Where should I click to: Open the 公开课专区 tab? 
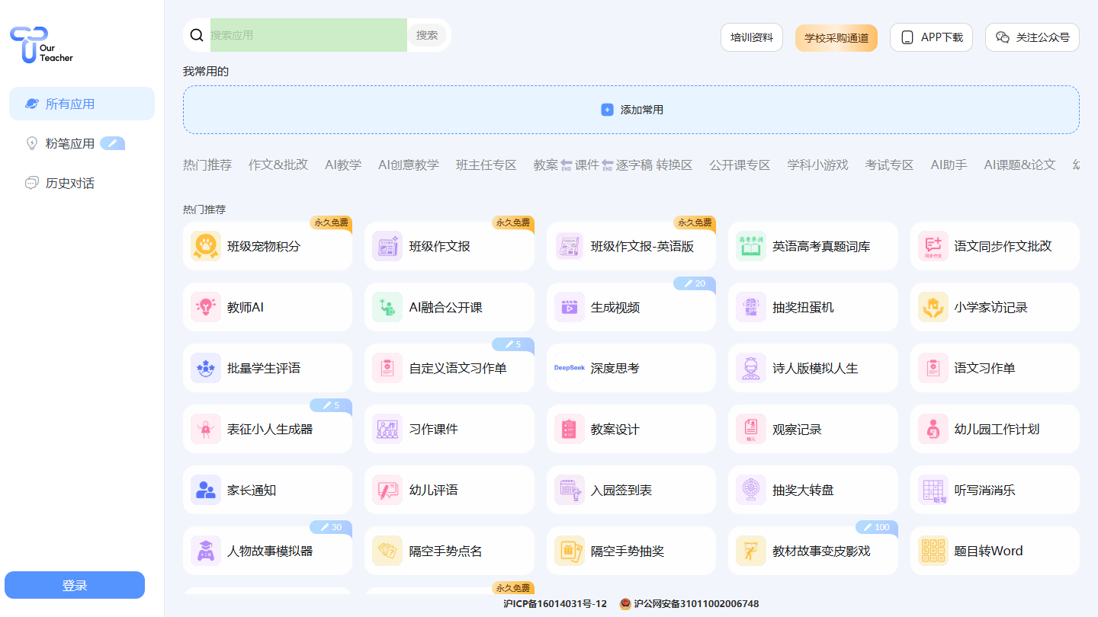pyautogui.click(x=740, y=165)
